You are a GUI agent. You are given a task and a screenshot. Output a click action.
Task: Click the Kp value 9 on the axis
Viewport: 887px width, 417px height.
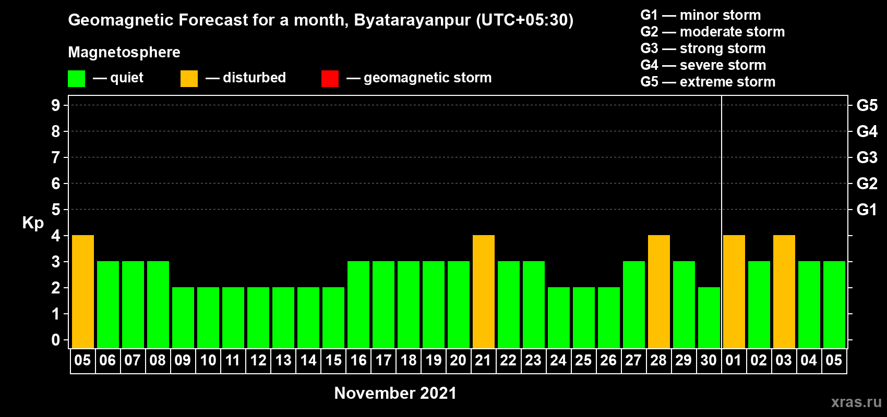pyautogui.click(x=56, y=105)
